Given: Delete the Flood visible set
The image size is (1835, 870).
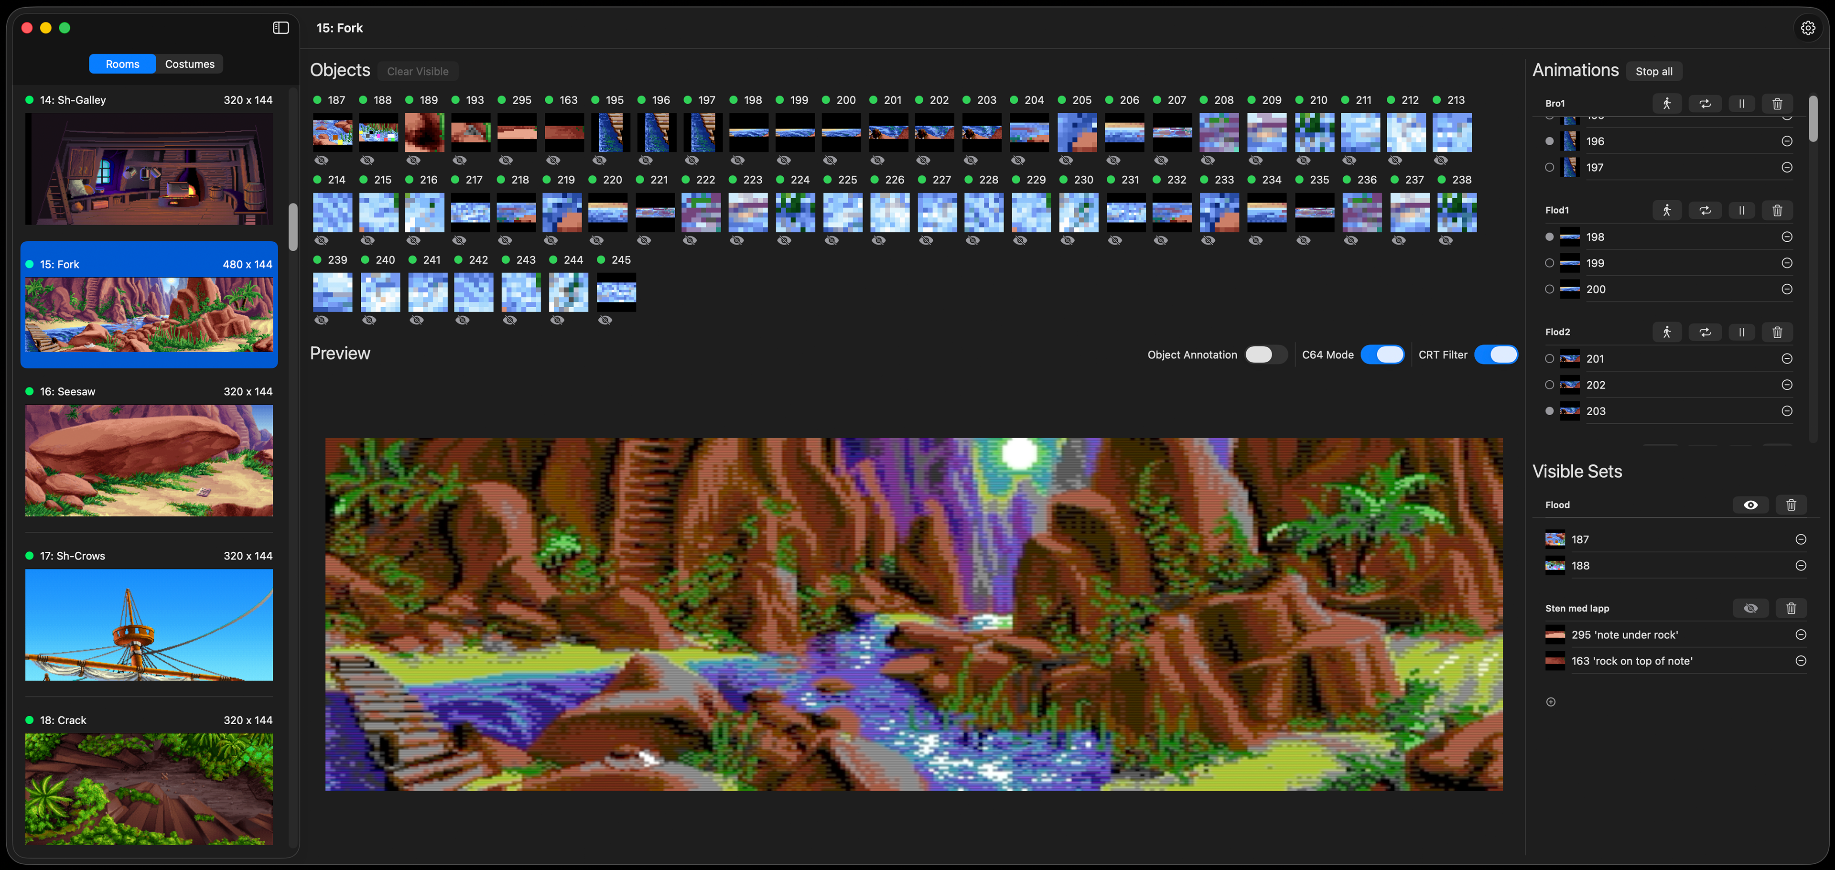Looking at the screenshot, I should (1791, 505).
